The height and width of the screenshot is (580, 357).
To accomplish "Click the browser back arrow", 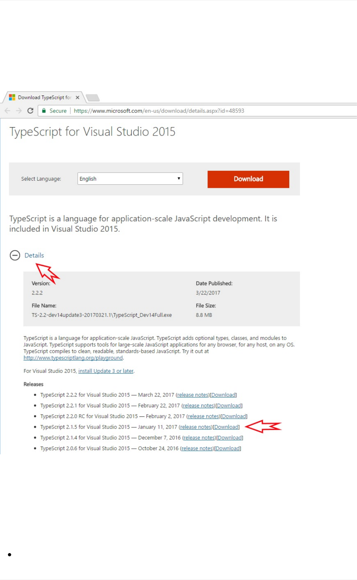I will (7, 111).
